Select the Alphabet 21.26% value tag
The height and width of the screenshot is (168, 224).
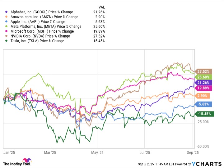pos(203,83)
